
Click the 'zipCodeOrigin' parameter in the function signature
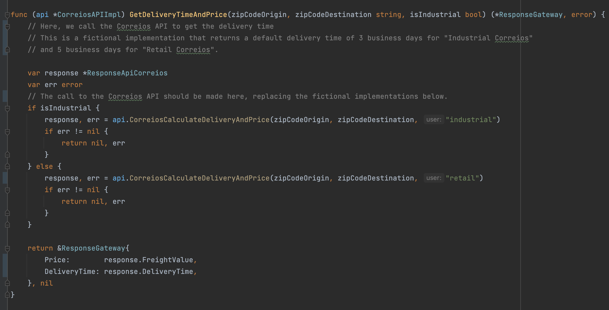259,15
